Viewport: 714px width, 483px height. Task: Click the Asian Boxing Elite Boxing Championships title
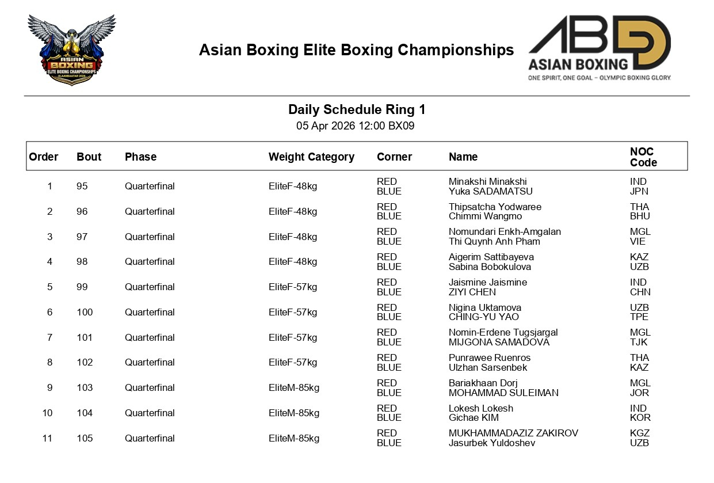coord(356,50)
